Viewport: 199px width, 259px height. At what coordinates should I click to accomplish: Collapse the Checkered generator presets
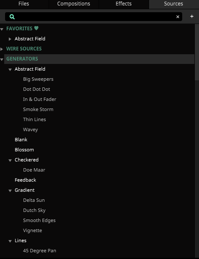(10, 160)
